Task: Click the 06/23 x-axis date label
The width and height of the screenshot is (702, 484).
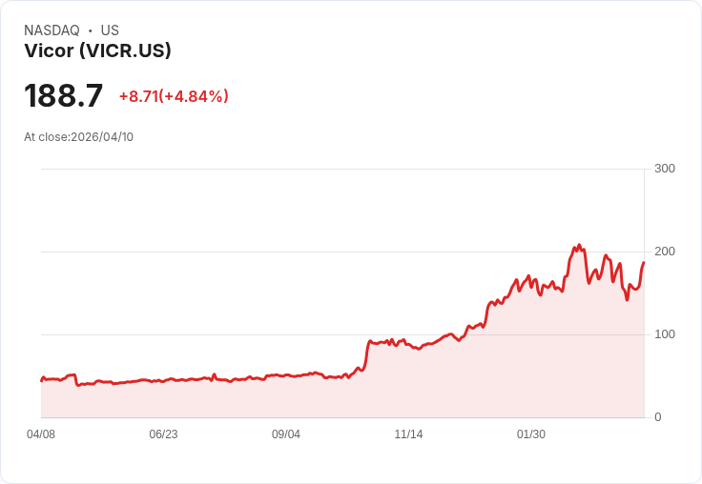Action: (163, 434)
